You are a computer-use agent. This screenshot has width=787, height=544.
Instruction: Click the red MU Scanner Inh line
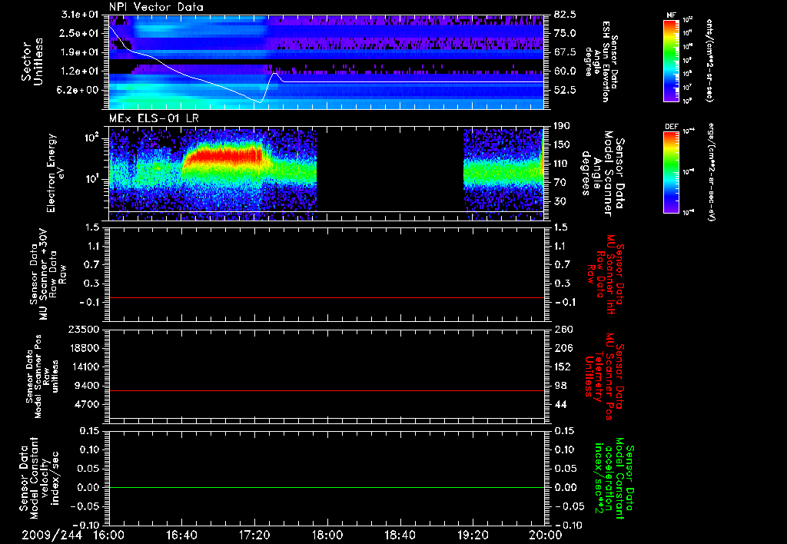pos(326,297)
